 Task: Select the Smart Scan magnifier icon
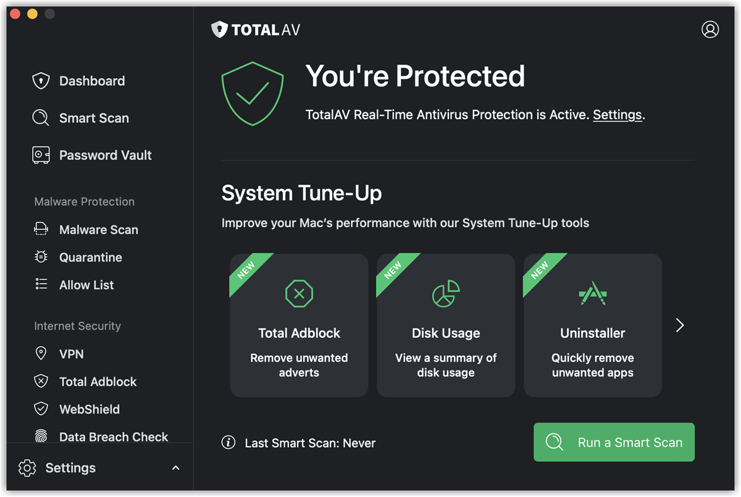[x=41, y=118]
